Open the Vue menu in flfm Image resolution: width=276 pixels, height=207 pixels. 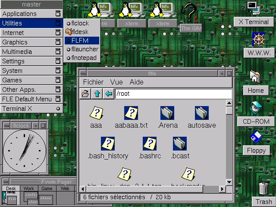point(116,82)
